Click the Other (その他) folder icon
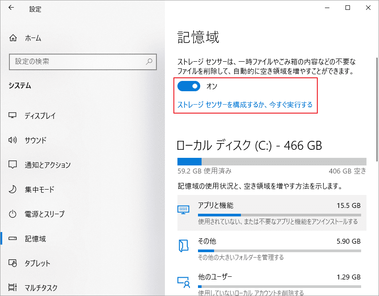Image resolution: width=379 pixels, height=296 pixels. tap(183, 246)
